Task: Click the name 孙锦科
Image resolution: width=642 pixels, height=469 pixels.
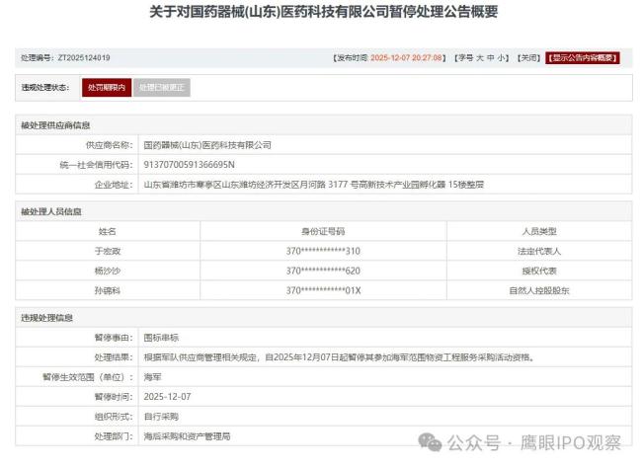Action: [x=108, y=290]
